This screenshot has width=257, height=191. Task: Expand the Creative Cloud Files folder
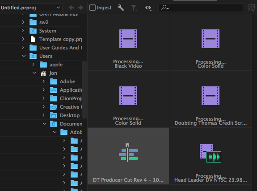(44, 107)
